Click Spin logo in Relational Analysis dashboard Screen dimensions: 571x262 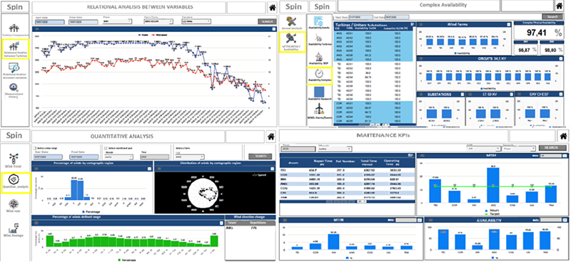(14, 6)
